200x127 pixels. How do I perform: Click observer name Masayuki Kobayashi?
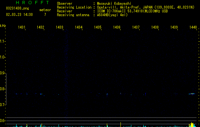point(114,3)
